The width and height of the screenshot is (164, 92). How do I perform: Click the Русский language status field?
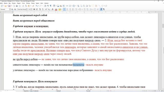coord(88,91)
